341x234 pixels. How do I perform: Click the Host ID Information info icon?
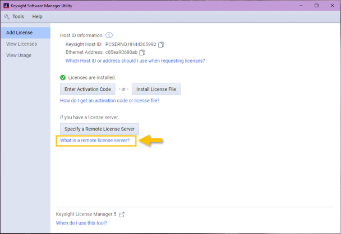[109, 35]
